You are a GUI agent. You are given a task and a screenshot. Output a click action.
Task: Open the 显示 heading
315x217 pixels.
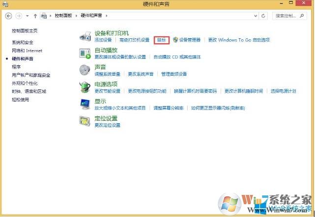click(x=100, y=101)
